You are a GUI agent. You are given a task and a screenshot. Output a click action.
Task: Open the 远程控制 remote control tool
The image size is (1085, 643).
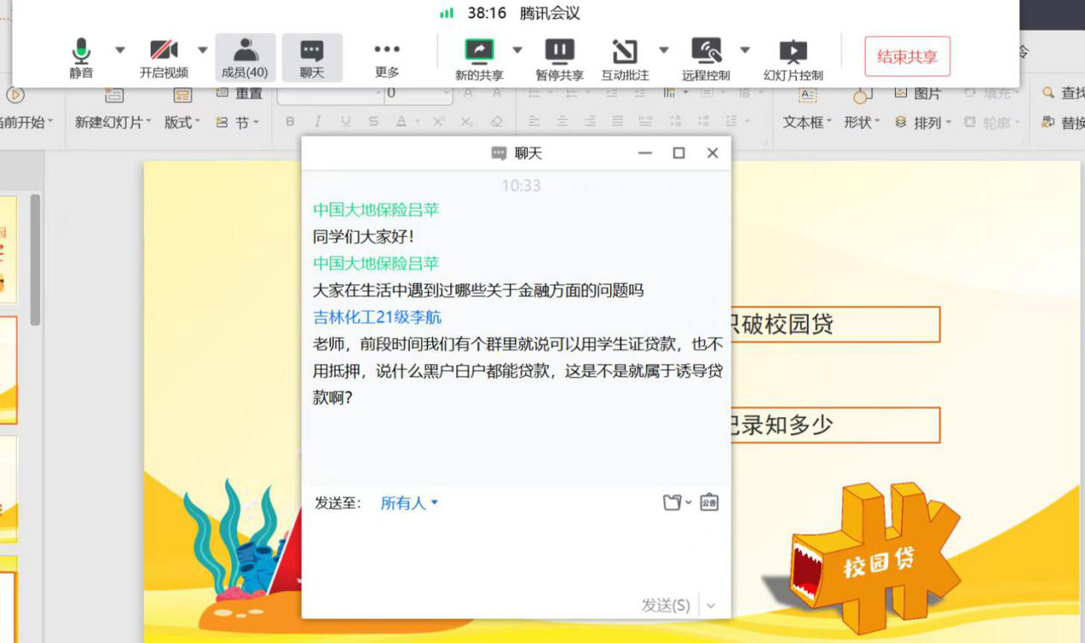click(706, 58)
